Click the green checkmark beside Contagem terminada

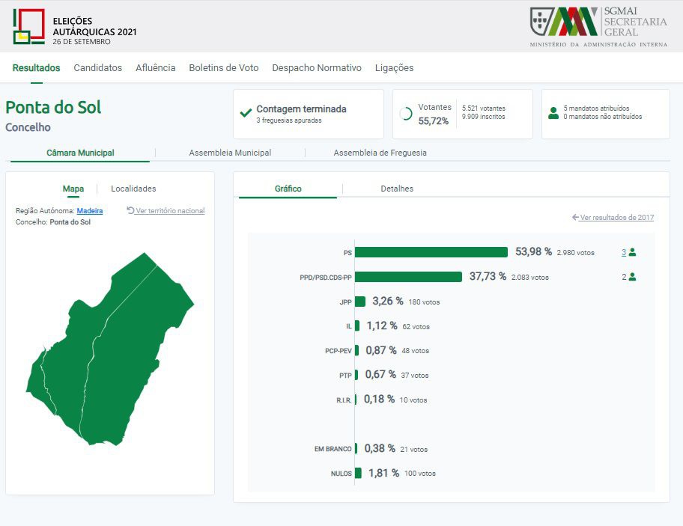pyautogui.click(x=245, y=114)
